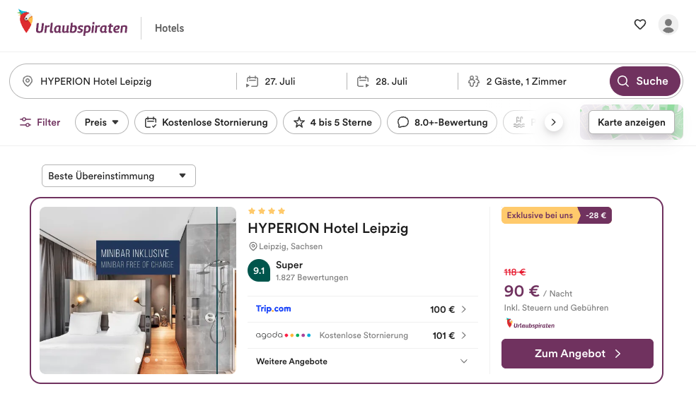Click the chevron next to 101 €
The height and width of the screenshot is (396, 696).
tap(463, 335)
